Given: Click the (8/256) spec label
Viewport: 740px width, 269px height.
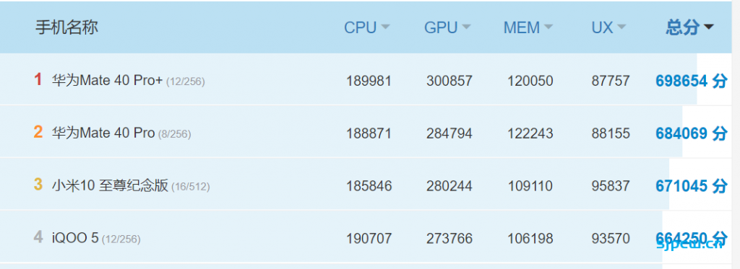Looking at the screenshot, I should [x=175, y=135].
